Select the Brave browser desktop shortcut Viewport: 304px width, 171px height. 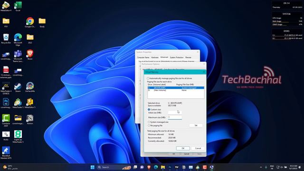coord(30,55)
